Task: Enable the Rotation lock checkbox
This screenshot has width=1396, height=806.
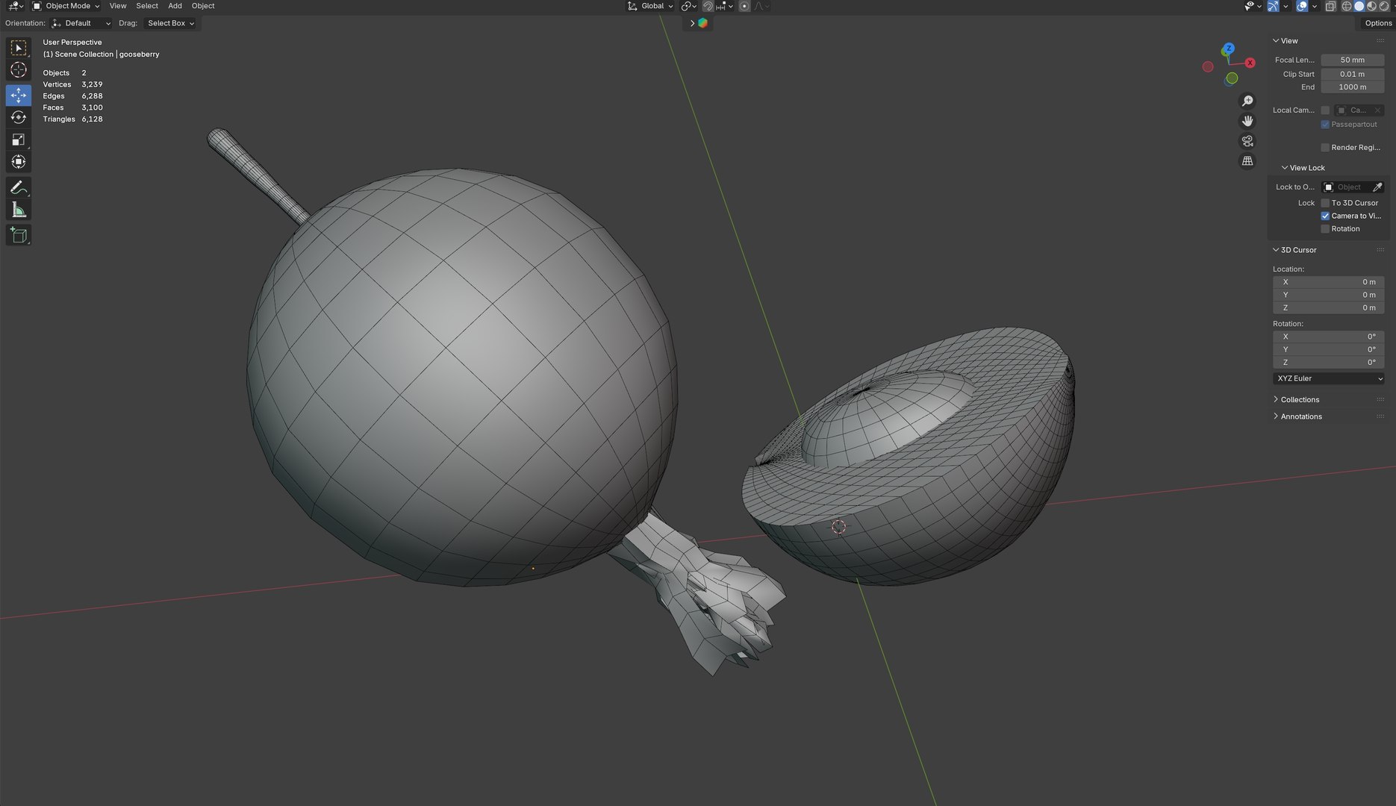Action: pyautogui.click(x=1325, y=229)
